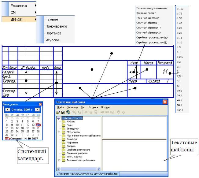The height and width of the screenshot is (178, 199).
Task: Choose Пономаренко from the submenu
Action: point(56,26)
